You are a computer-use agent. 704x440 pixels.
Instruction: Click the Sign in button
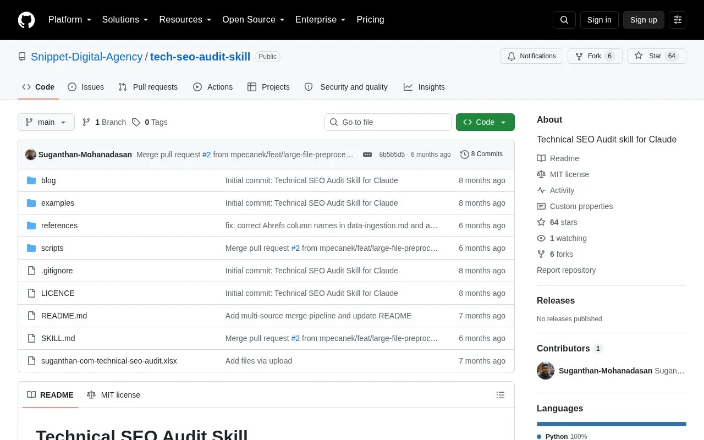click(x=599, y=20)
